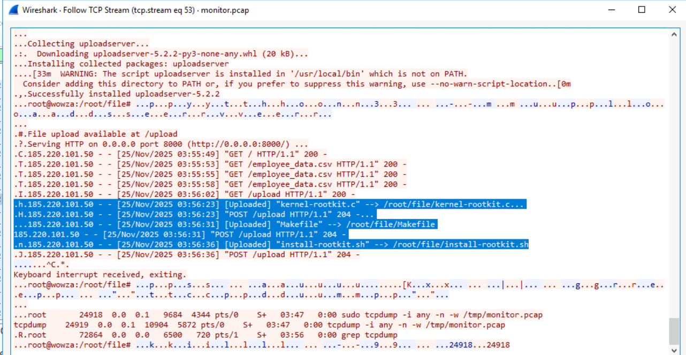Click the scrollbar up arrow
686x355 pixels.
point(674,34)
